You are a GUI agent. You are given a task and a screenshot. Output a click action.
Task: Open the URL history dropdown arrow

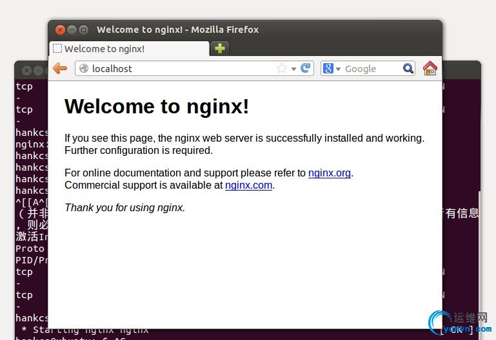[293, 69]
